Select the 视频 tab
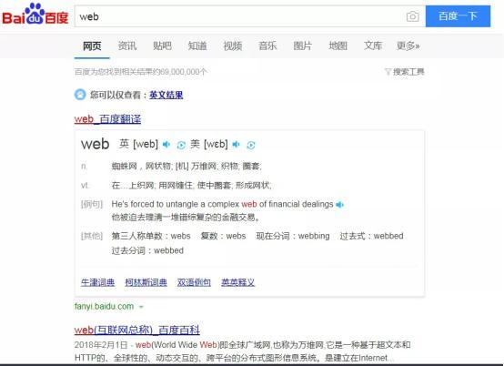This screenshot has width=504, height=366. (x=232, y=46)
